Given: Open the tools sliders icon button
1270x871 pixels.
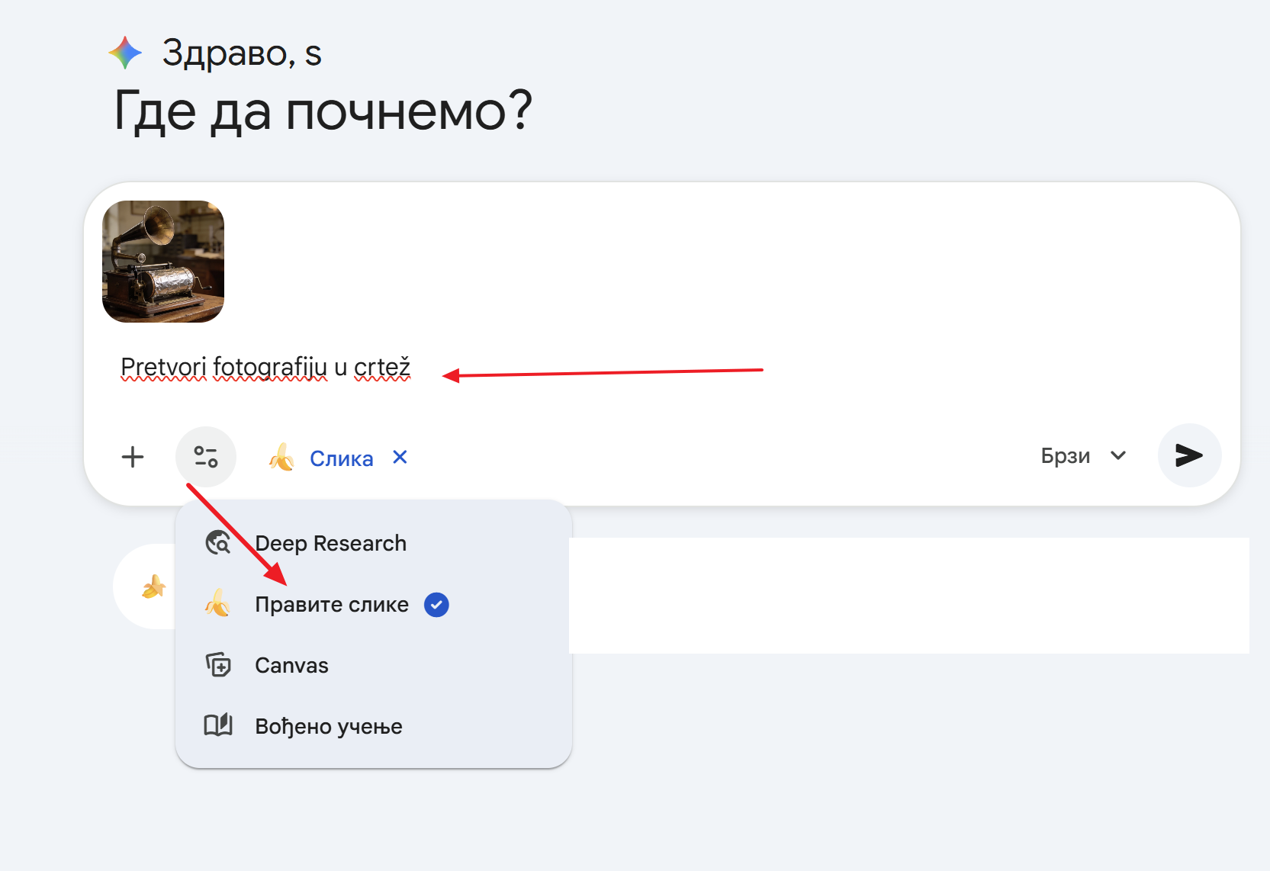Looking at the screenshot, I should pos(206,457).
